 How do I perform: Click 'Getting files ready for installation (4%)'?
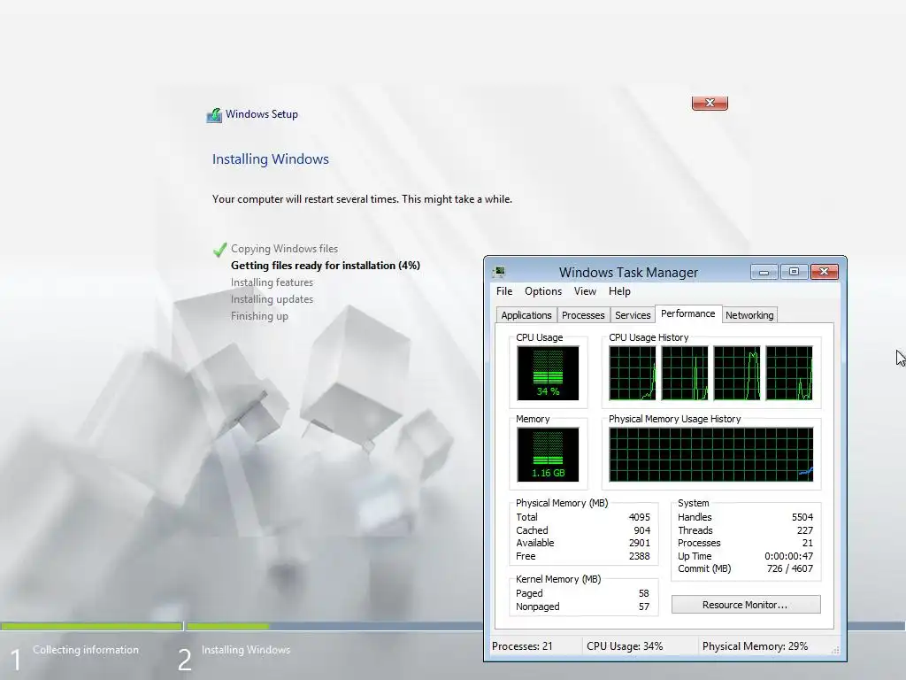point(326,266)
